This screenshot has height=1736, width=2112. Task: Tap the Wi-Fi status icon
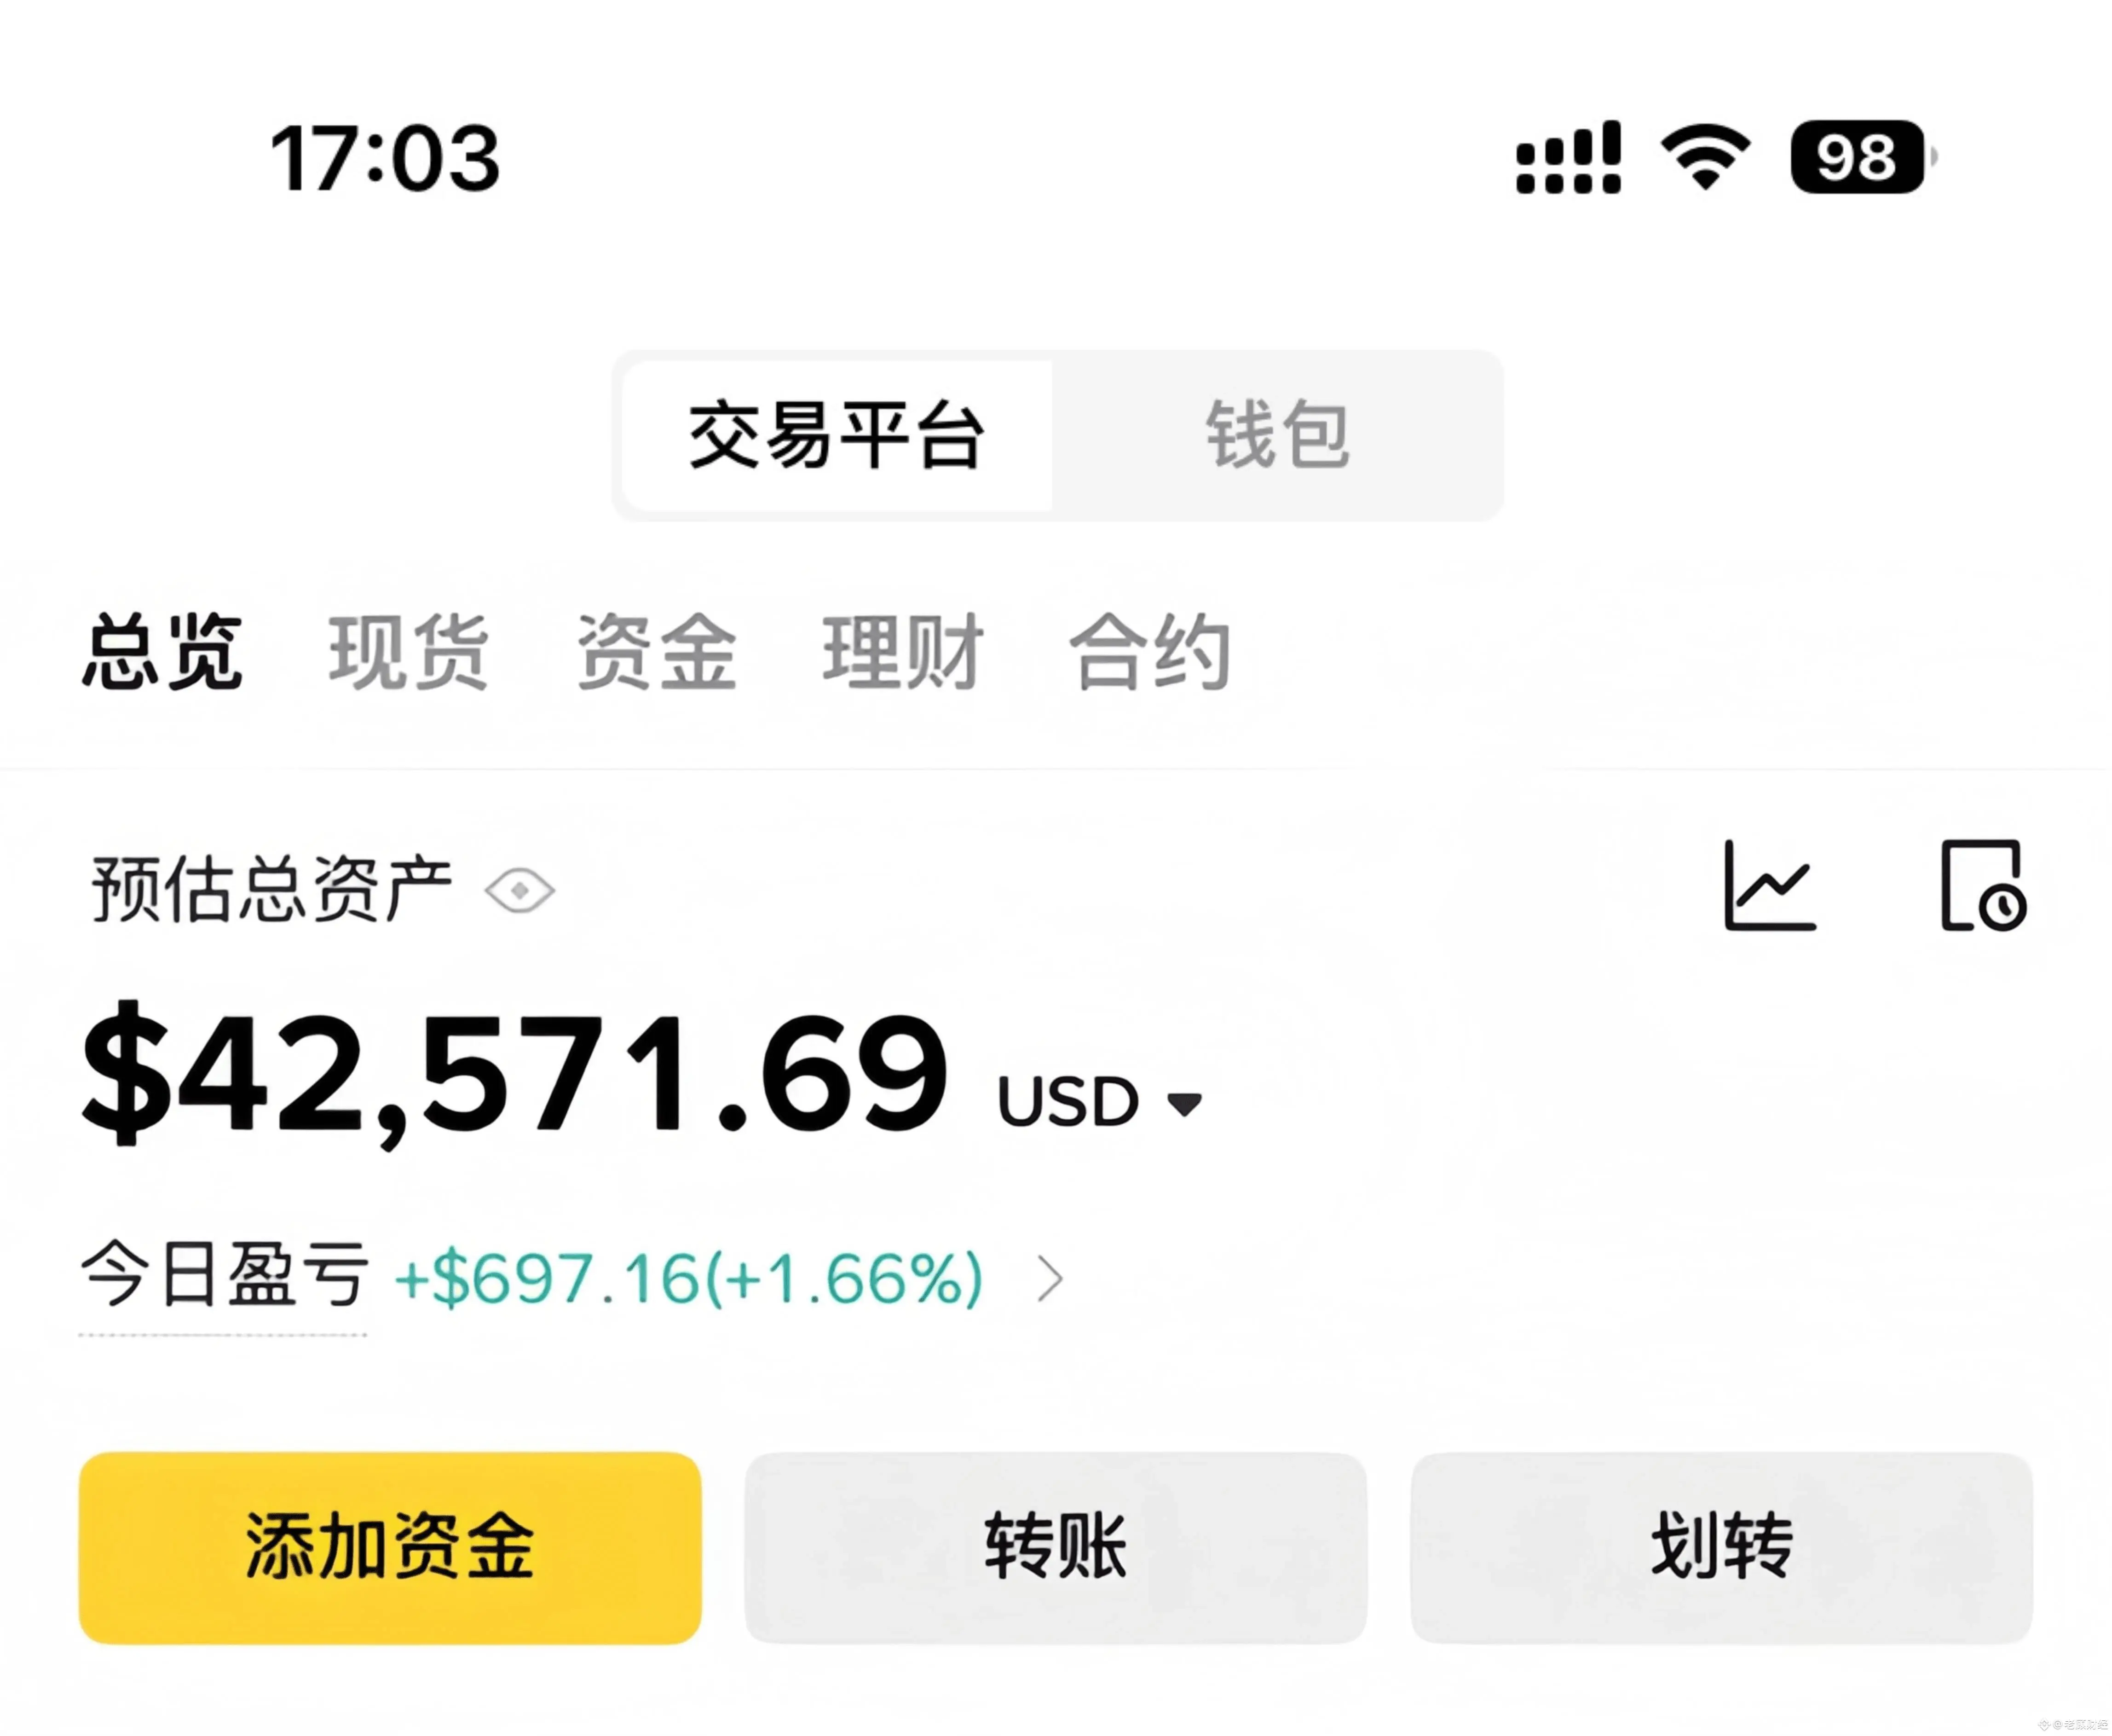tap(1705, 157)
